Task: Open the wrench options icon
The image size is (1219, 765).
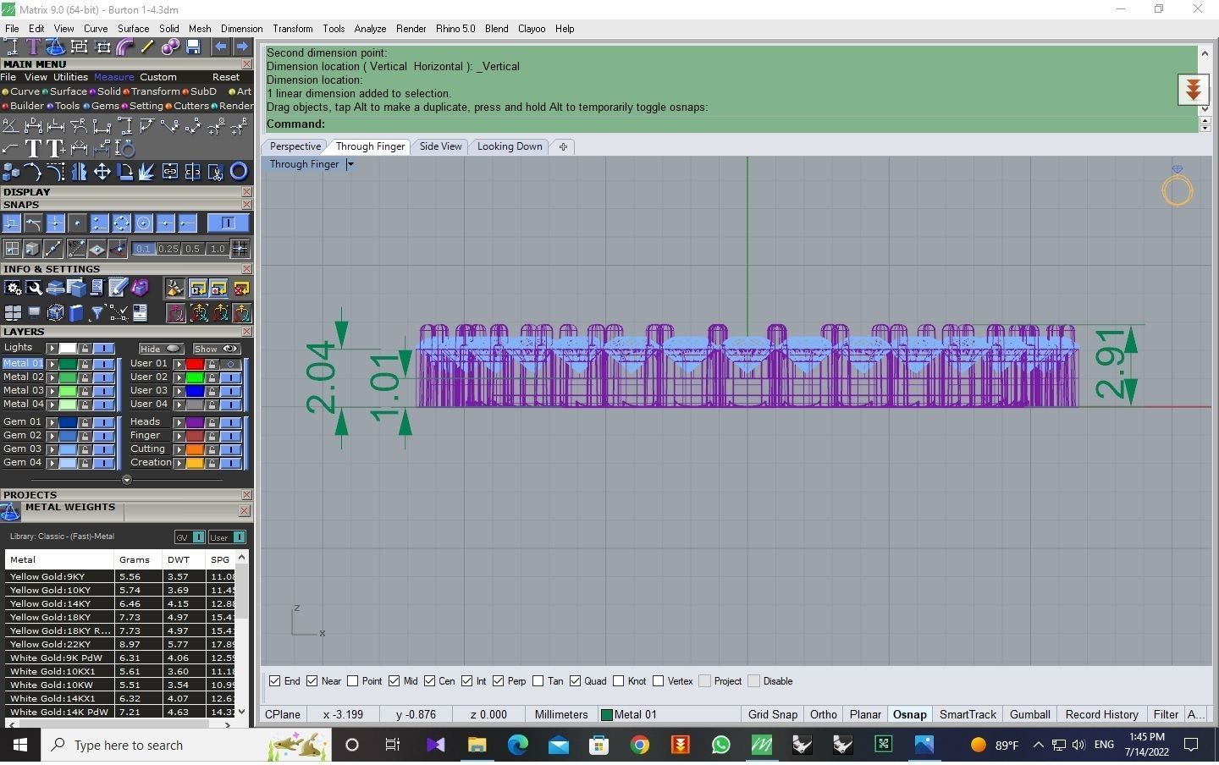Action: (34, 289)
